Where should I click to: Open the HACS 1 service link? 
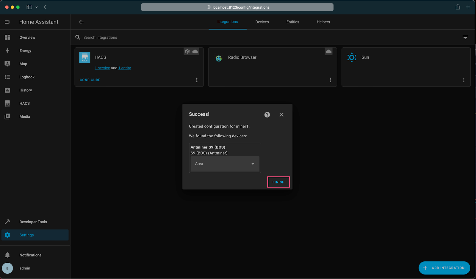pos(102,68)
